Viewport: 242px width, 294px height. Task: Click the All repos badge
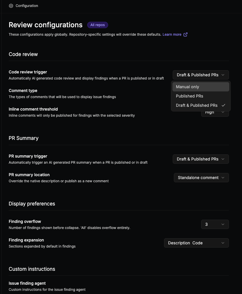tap(97, 25)
